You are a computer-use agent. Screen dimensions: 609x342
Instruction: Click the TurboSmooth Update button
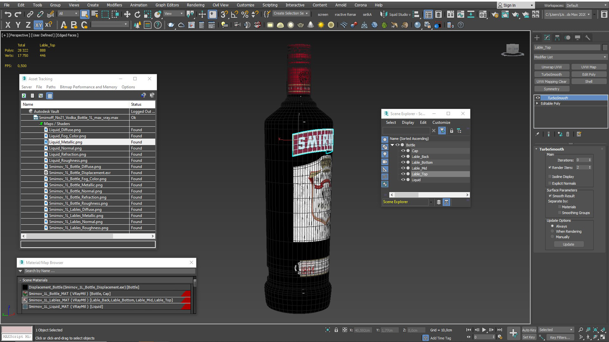(568, 244)
